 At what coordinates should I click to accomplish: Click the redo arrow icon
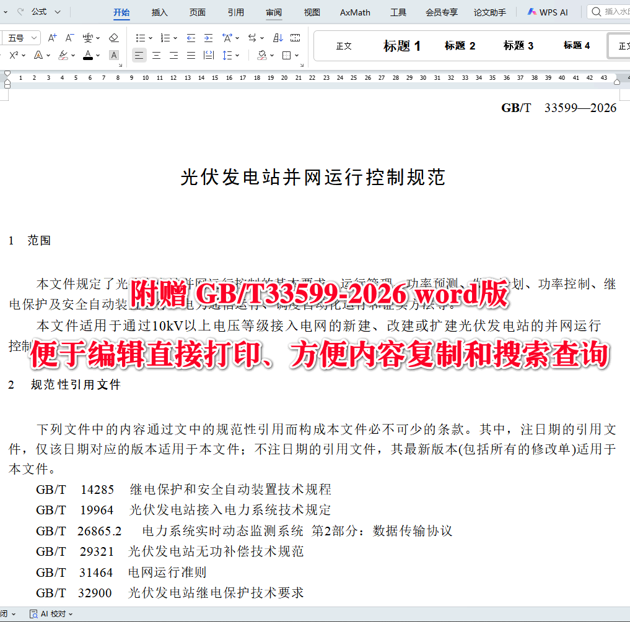(20, 12)
